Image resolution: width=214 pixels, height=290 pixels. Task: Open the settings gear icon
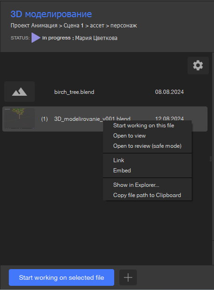point(198,66)
